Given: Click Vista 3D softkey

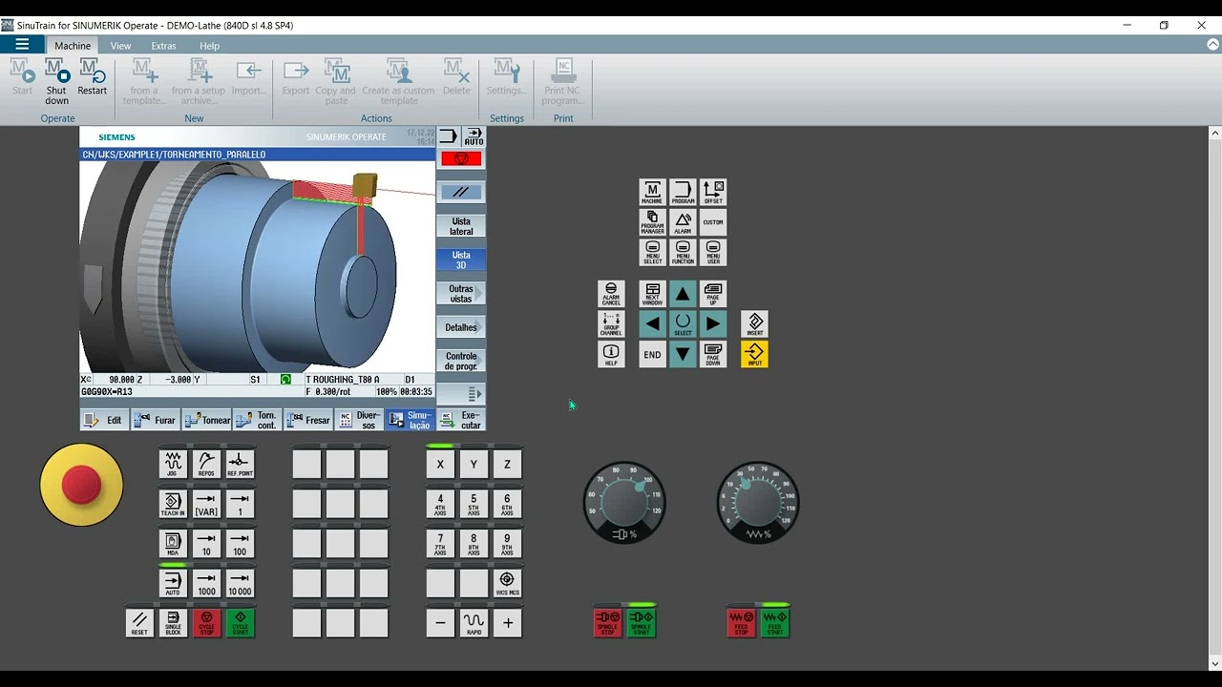Looking at the screenshot, I should pos(461,260).
